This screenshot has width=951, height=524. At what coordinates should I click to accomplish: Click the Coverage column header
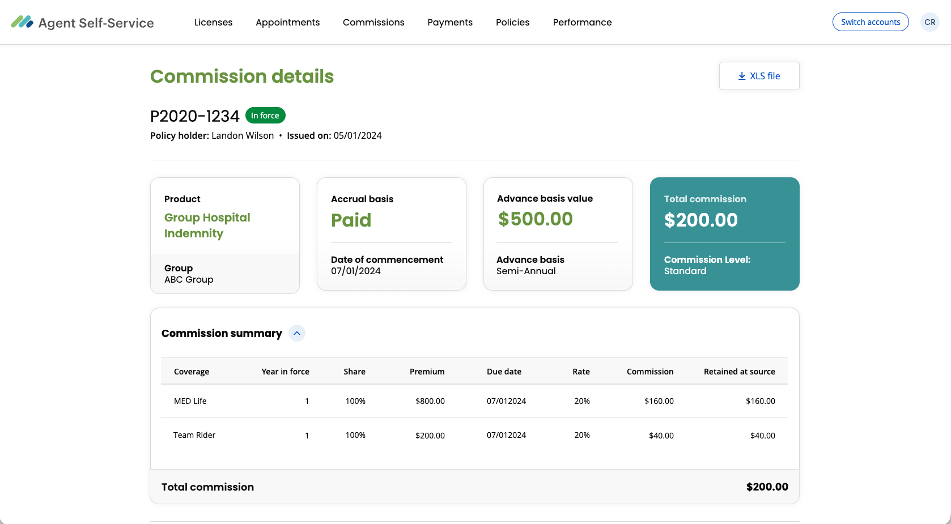tap(192, 372)
